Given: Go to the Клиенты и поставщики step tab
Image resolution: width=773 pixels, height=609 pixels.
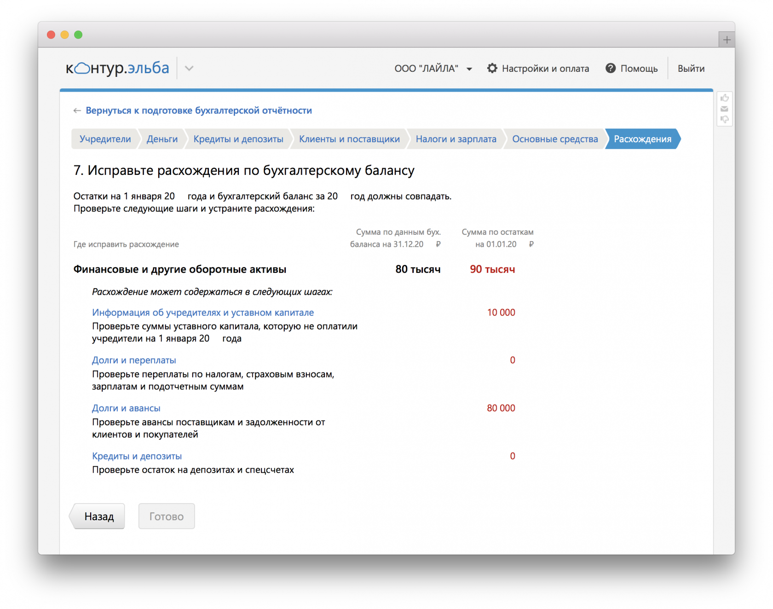Looking at the screenshot, I should pos(349,139).
